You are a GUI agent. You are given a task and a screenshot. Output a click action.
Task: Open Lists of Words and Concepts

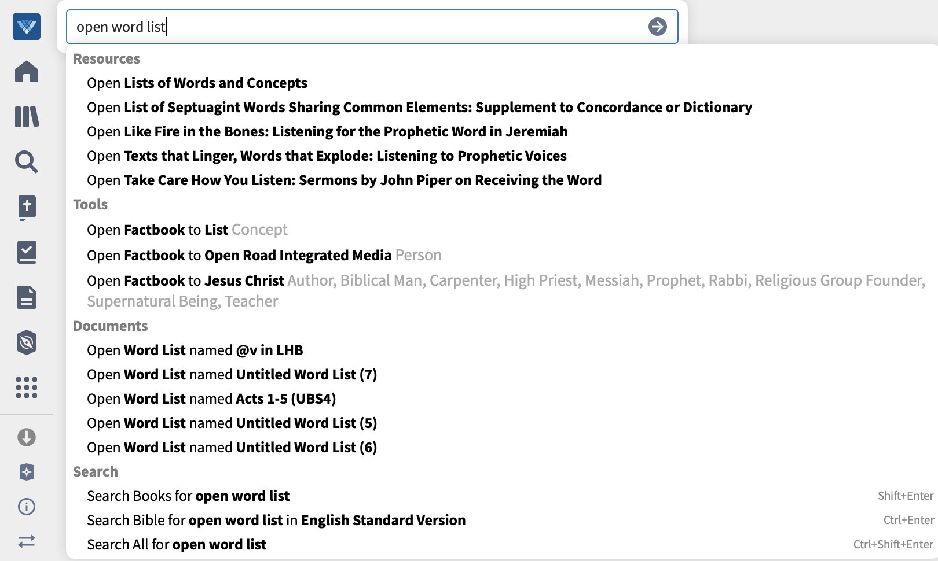[x=197, y=83]
